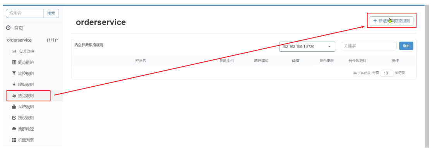Image resolution: width=437 pixels, height=153 pixels.
Task: Open 降级规则 menu item
Action: click(x=26, y=85)
